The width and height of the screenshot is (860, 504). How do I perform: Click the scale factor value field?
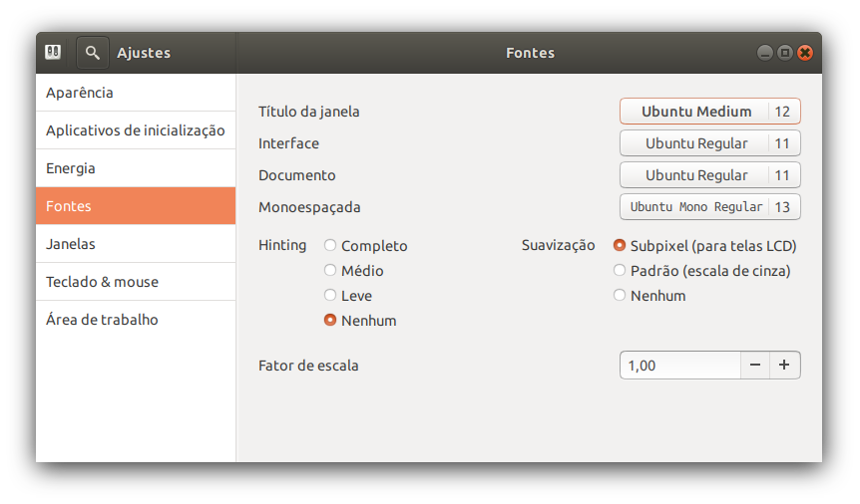click(679, 366)
